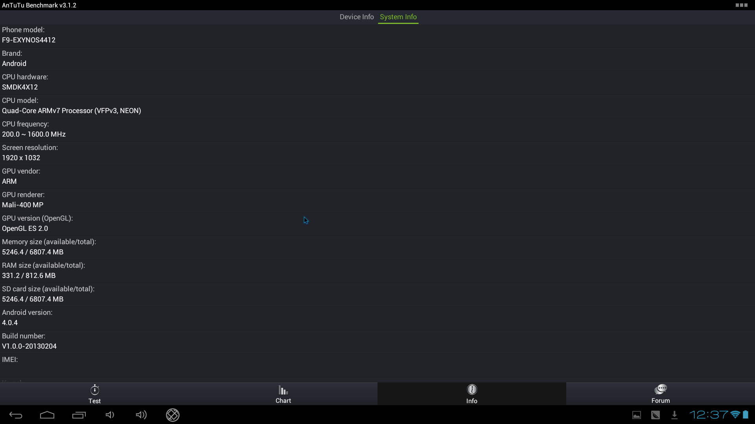
Task: View the Chart section
Action: pyautogui.click(x=283, y=393)
